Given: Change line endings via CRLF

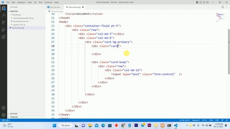Looking at the screenshot, I should (211, 120).
